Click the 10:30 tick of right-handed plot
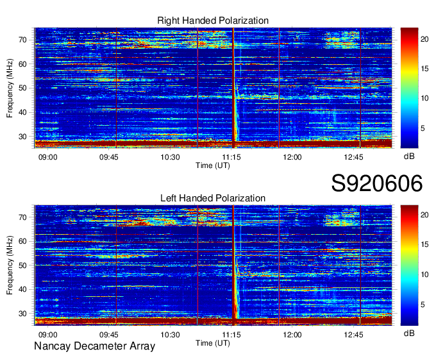This screenshot has width=436, height=354. (x=170, y=157)
